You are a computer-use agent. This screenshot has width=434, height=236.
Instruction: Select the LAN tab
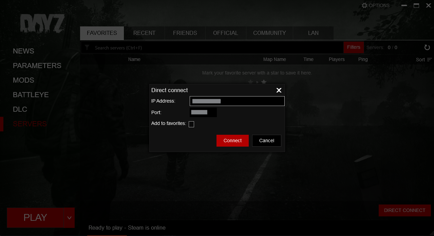tap(313, 33)
